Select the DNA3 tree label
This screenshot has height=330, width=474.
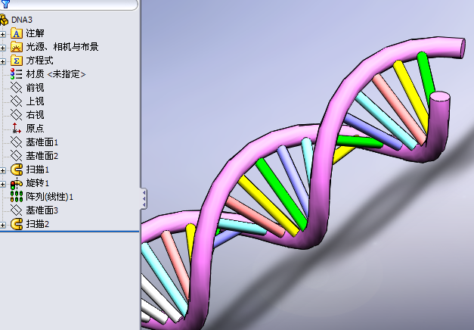pyautogui.click(x=22, y=20)
